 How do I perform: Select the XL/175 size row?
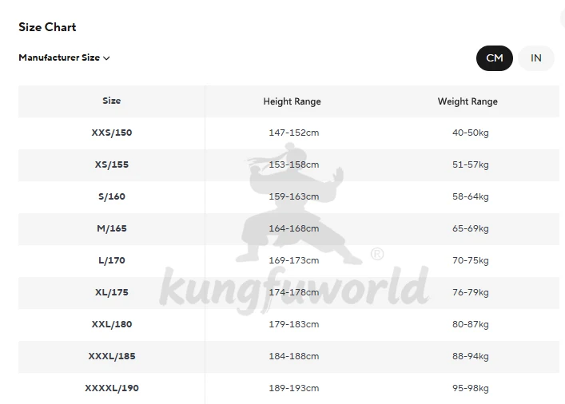pos(288,293)
